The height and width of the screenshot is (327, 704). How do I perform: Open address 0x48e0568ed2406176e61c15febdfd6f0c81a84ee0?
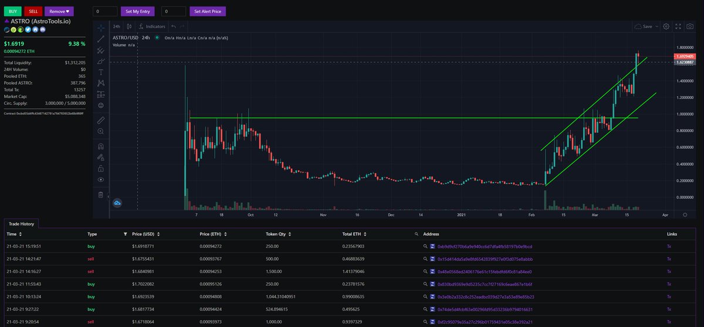[x=483, y=272]
